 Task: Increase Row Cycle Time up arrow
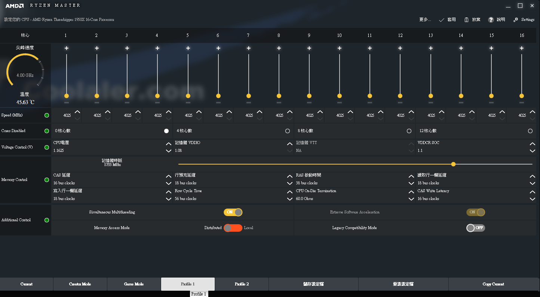[290, 192]
